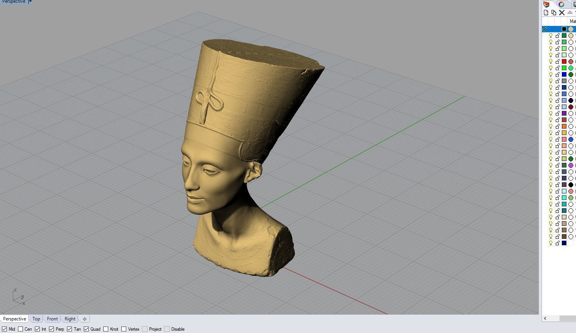Image resolution: width=576 pixels, height=333 pixels.
Task: Enable the Vertex osnap checkbox
Action: click(124, 329)
